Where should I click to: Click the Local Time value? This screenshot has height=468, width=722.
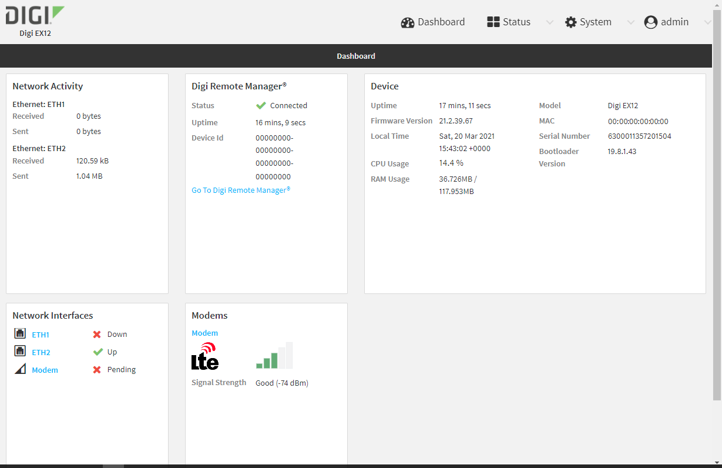coord(467,142)
